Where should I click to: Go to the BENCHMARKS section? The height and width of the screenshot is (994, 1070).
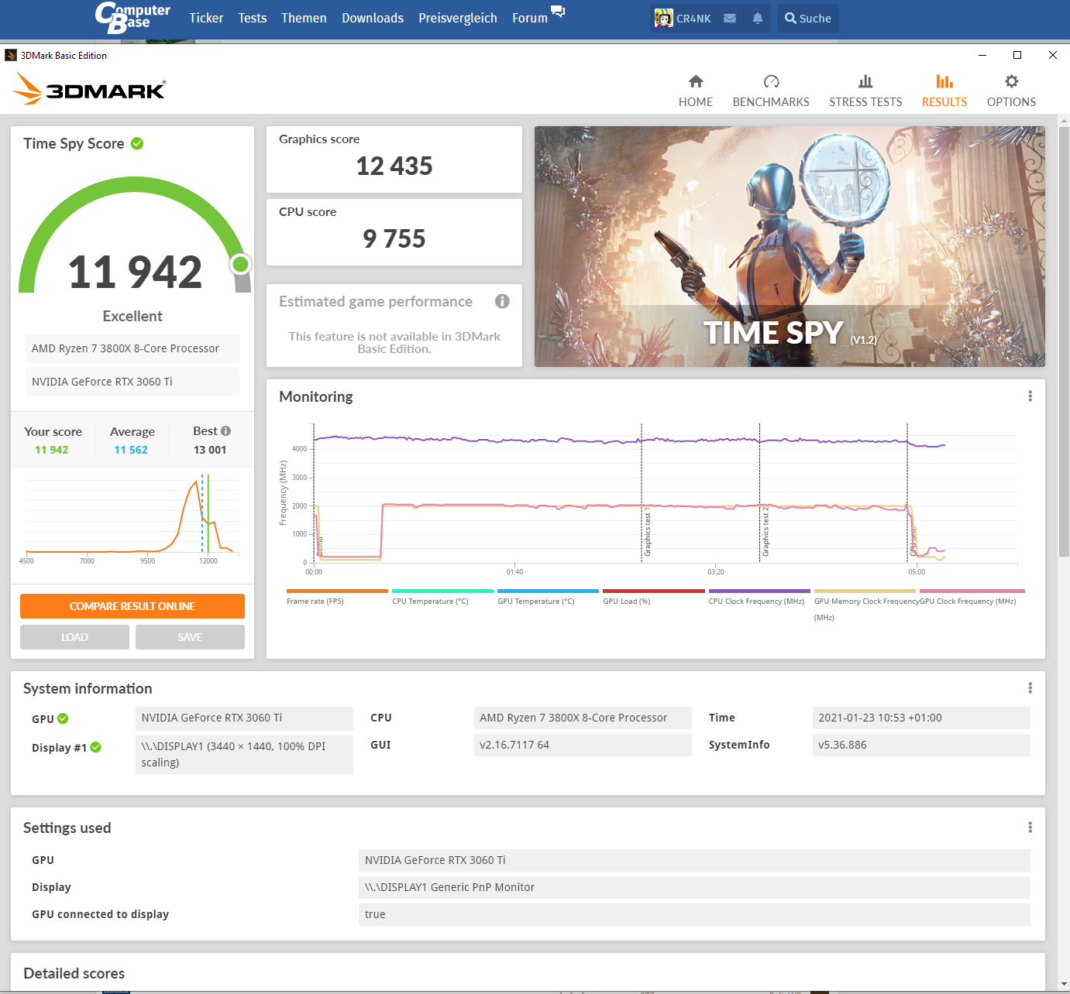click(x=771, y=91)
